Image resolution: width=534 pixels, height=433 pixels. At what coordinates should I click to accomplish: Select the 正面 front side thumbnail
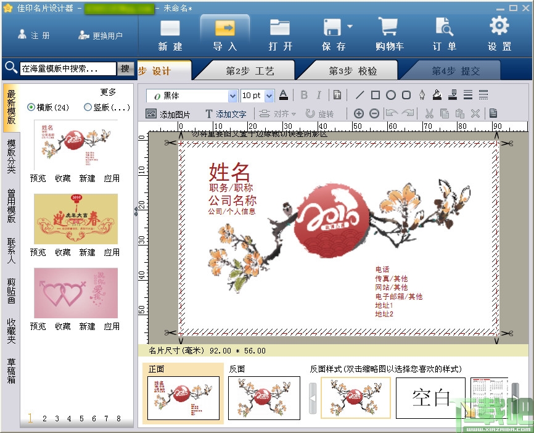pos(183,398)
